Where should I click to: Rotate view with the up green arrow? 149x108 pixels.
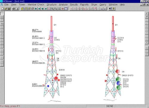point(43,9)
